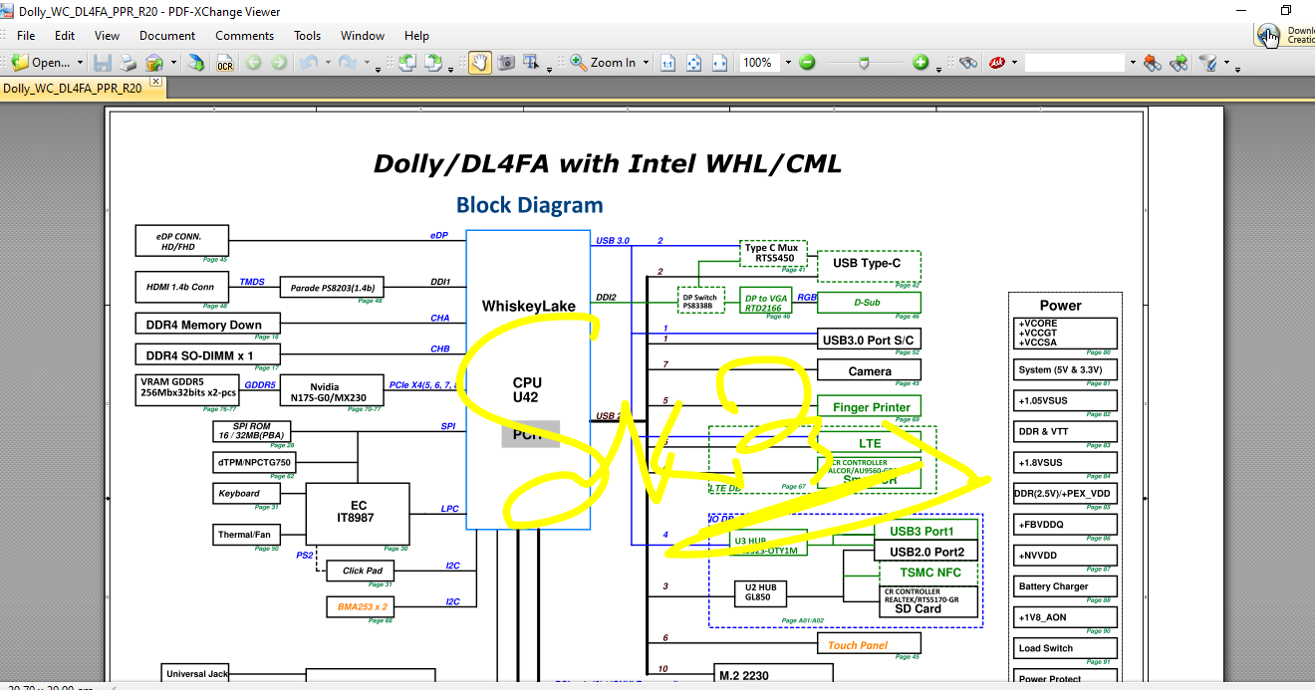Select the Dolly_WC_DL4FA_PPR_R20 document tab

73,88
